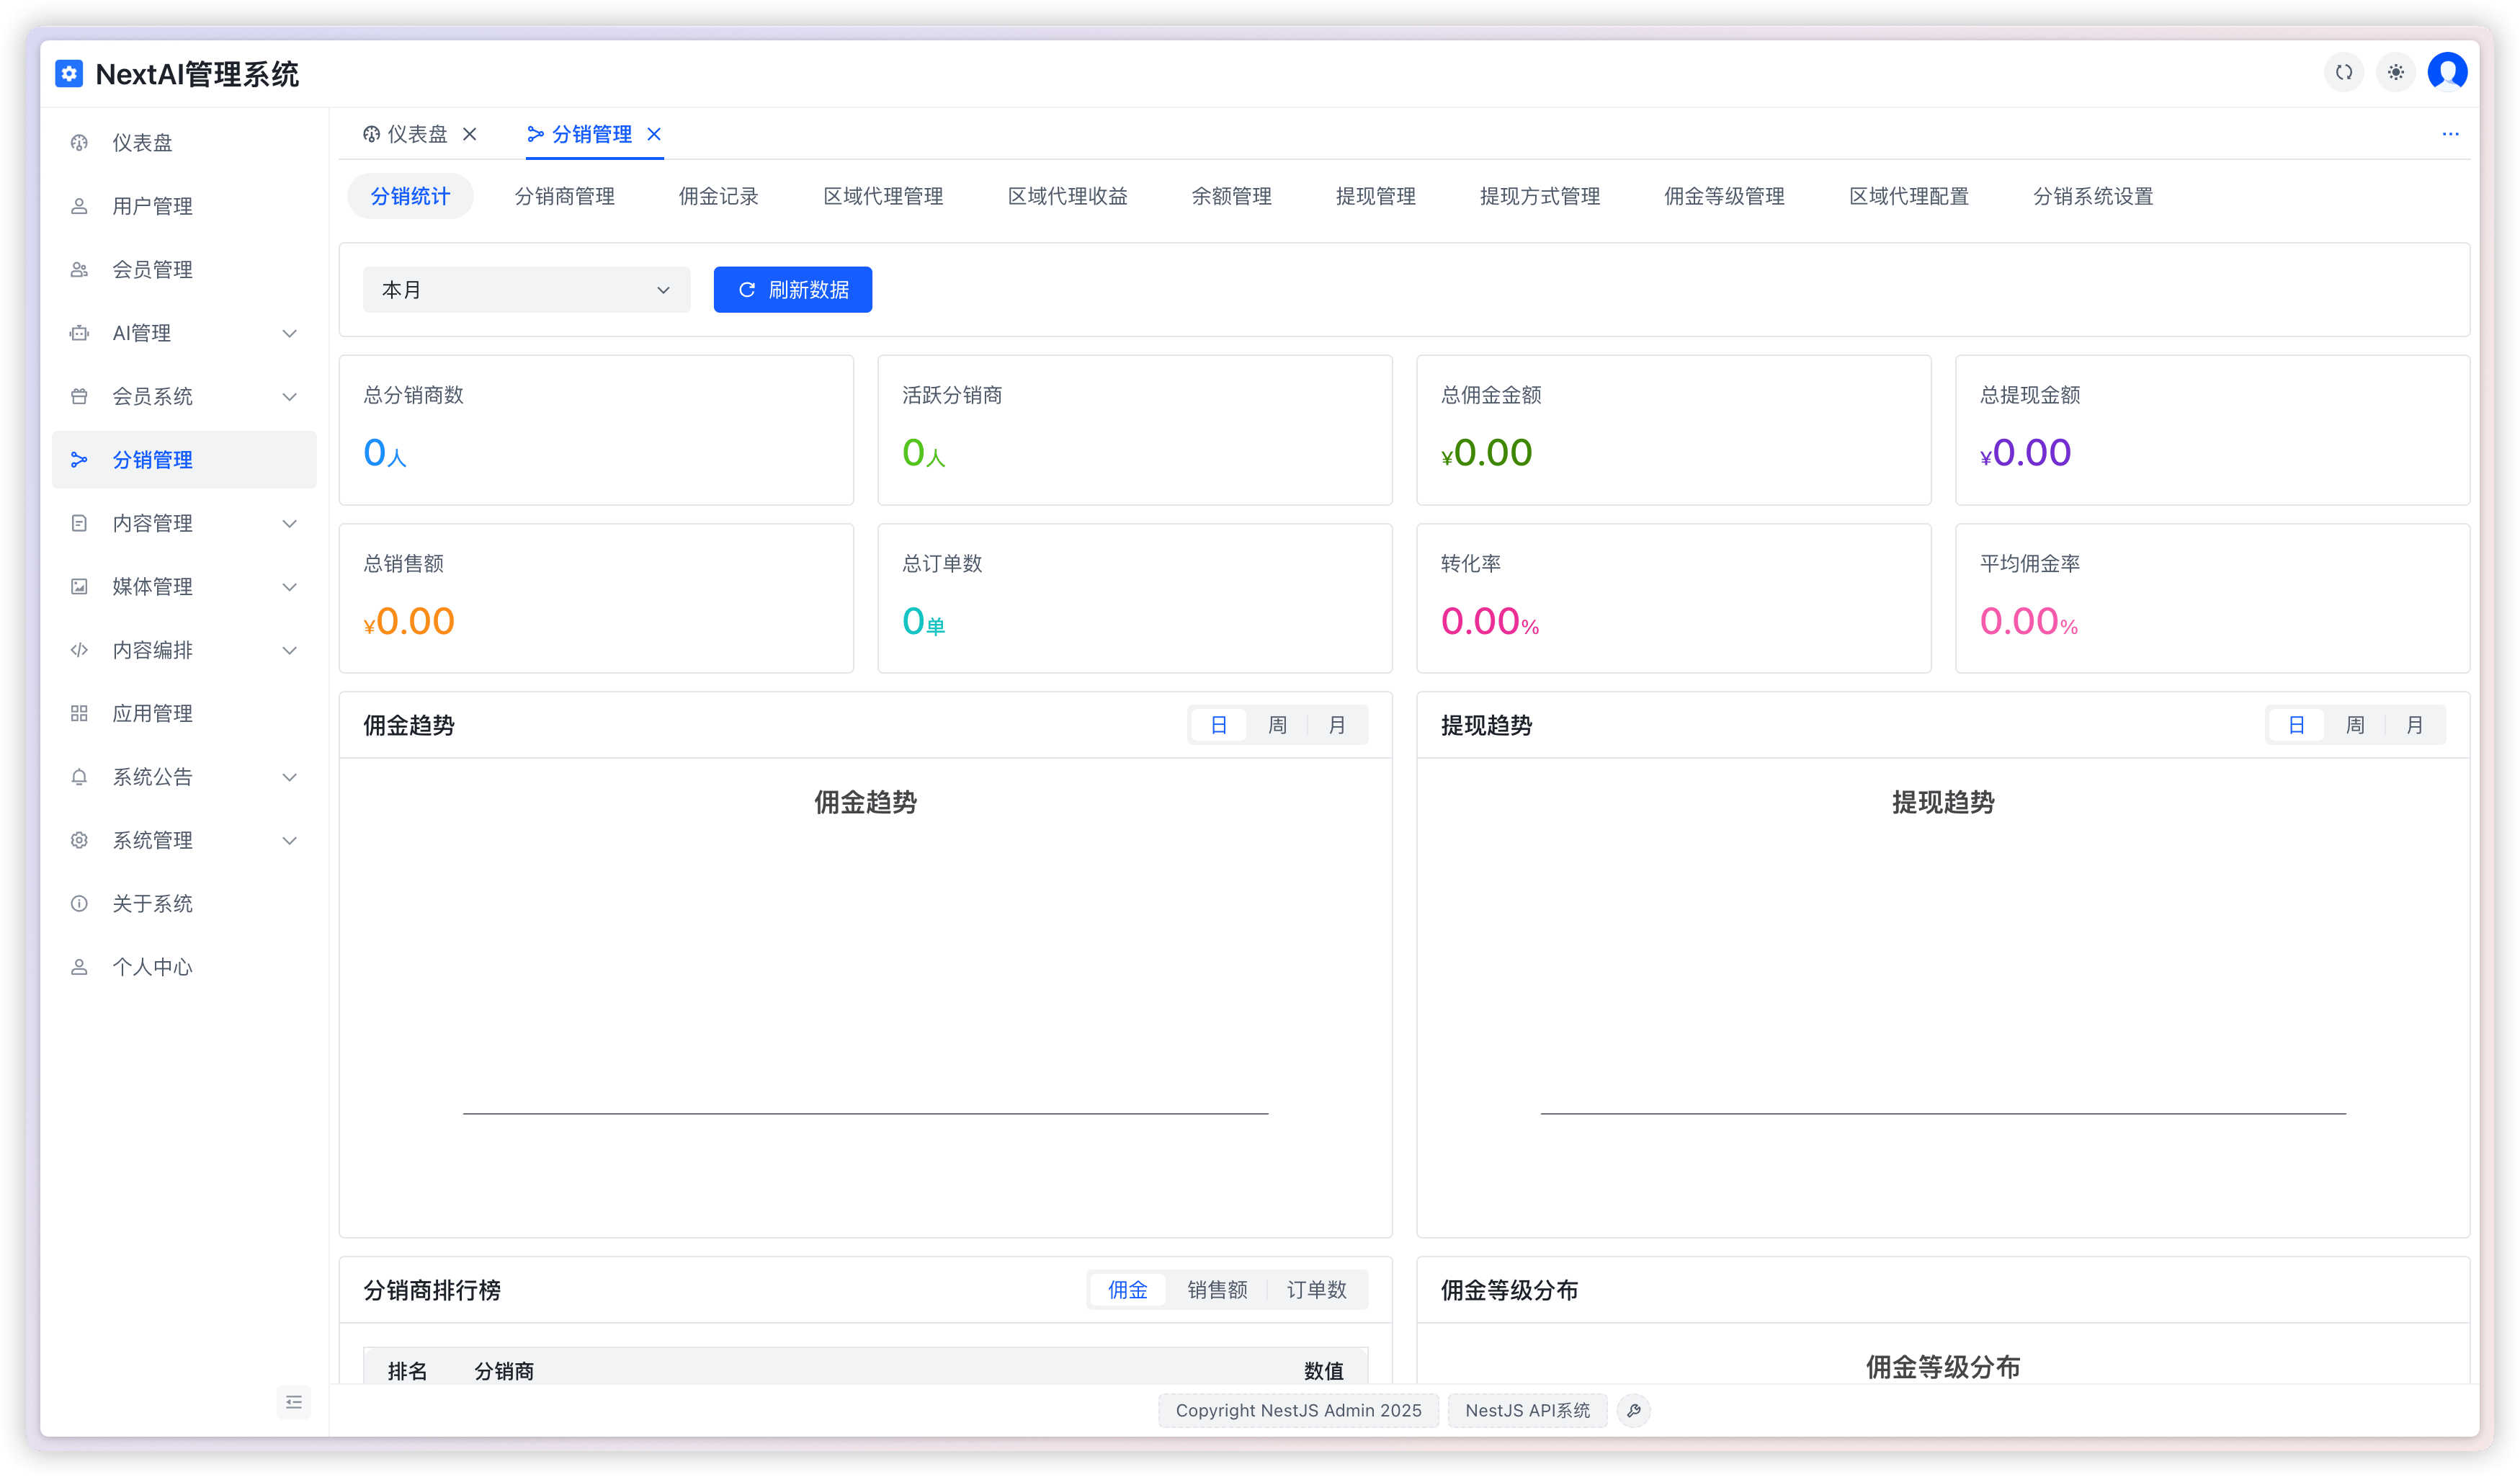Click the 应用管理 grid icon
The width and height of the screenshot is (2520, 1477).
79,713
